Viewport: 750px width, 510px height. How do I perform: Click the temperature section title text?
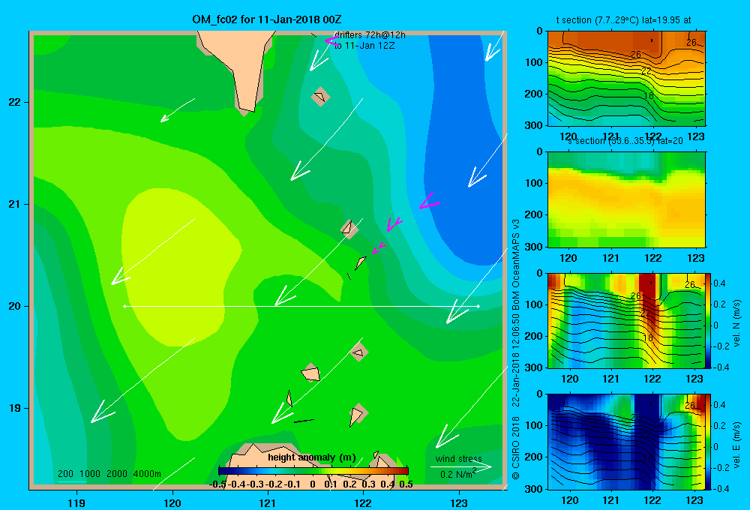pyautogui.click(x=623, y=20)
